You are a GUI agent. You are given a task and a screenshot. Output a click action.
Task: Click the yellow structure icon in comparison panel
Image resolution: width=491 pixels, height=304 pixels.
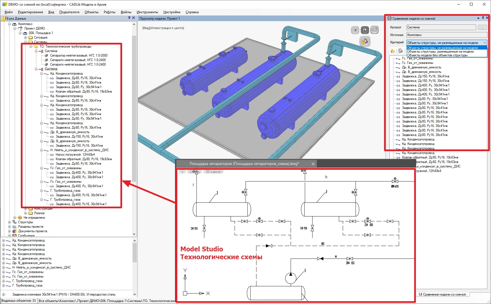(x=393, y=51)
